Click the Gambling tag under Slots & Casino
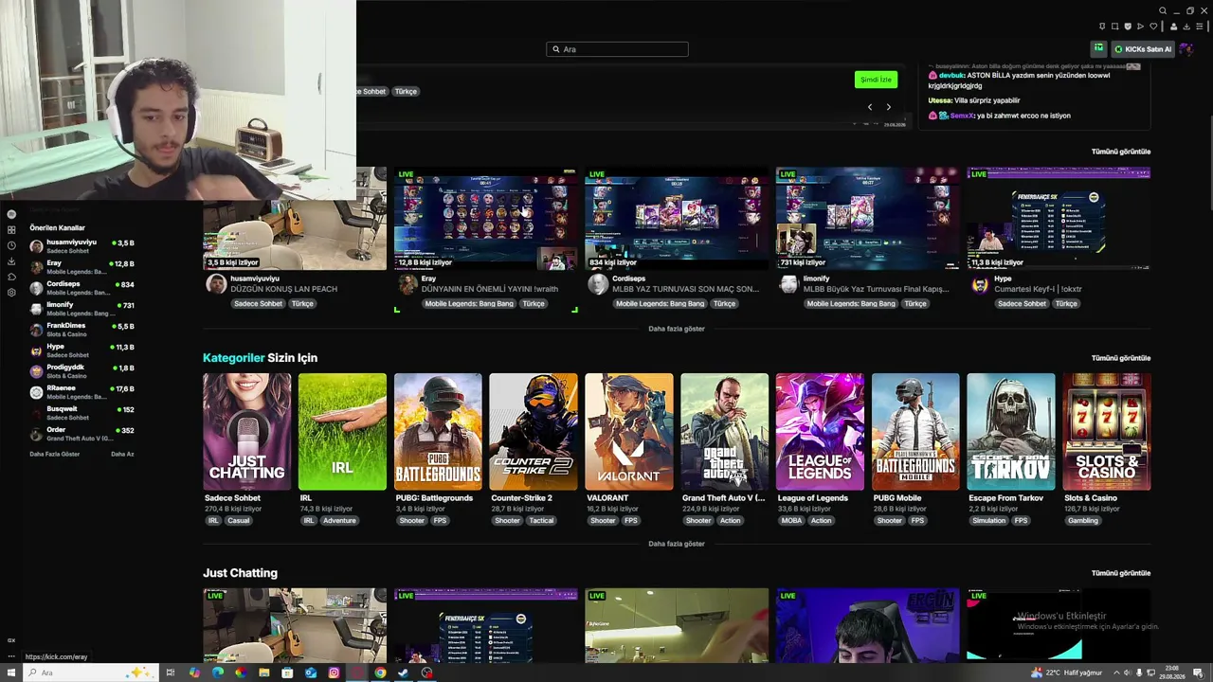The height and width of the screenshot is (682, 1213). [1083, 521]
